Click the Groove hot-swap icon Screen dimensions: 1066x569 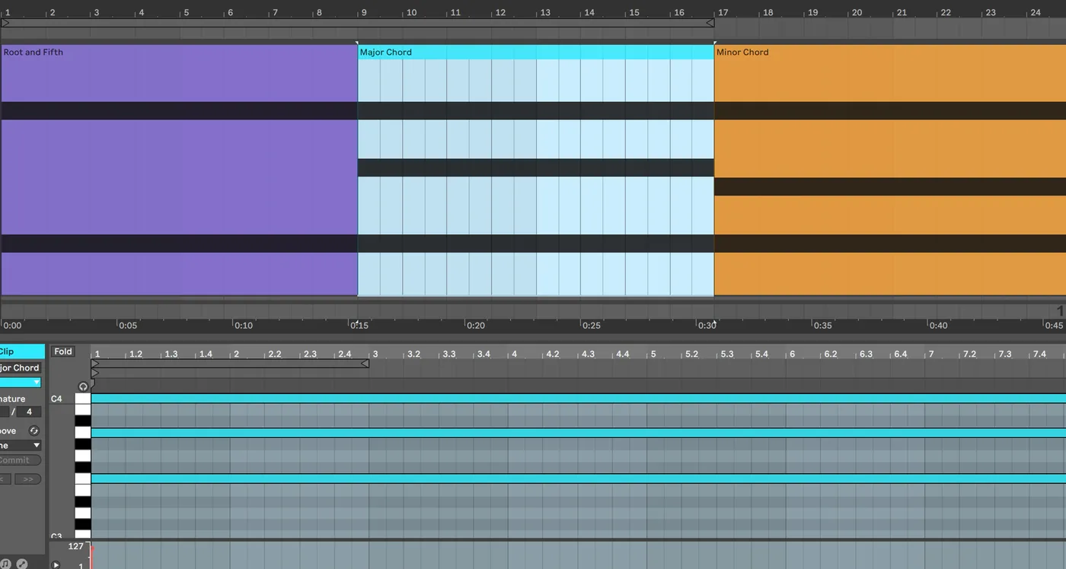click(x=34, y=431)
